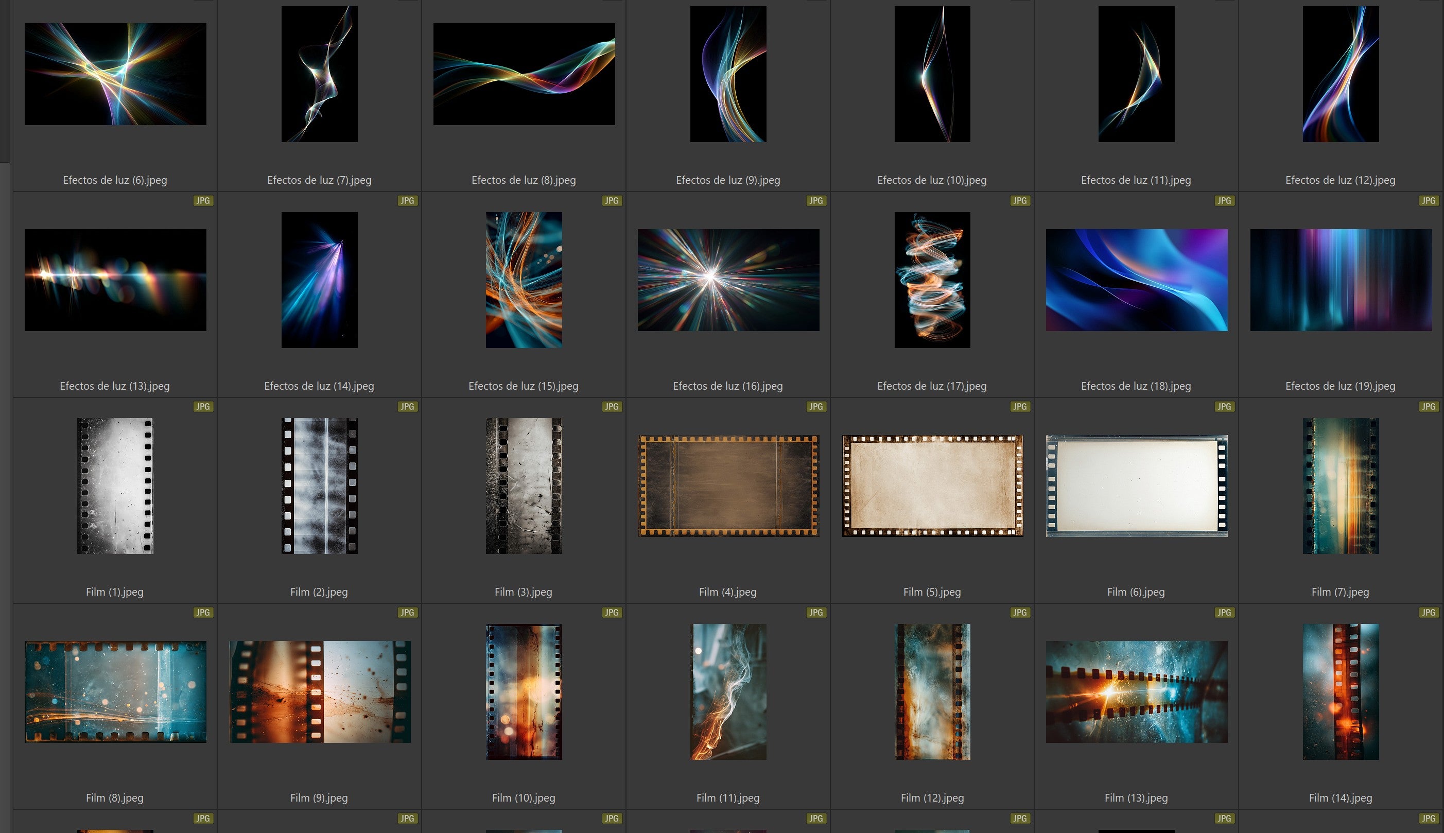Click the file name Efectos de luz (6).jpeg

pos(115,180)
